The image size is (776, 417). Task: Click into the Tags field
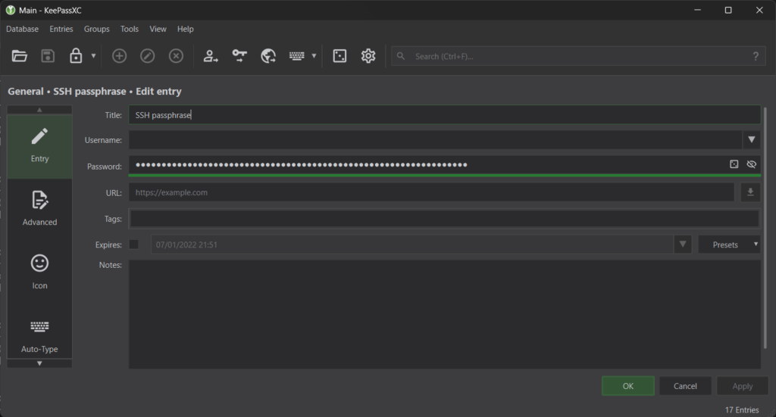point(444,219)
